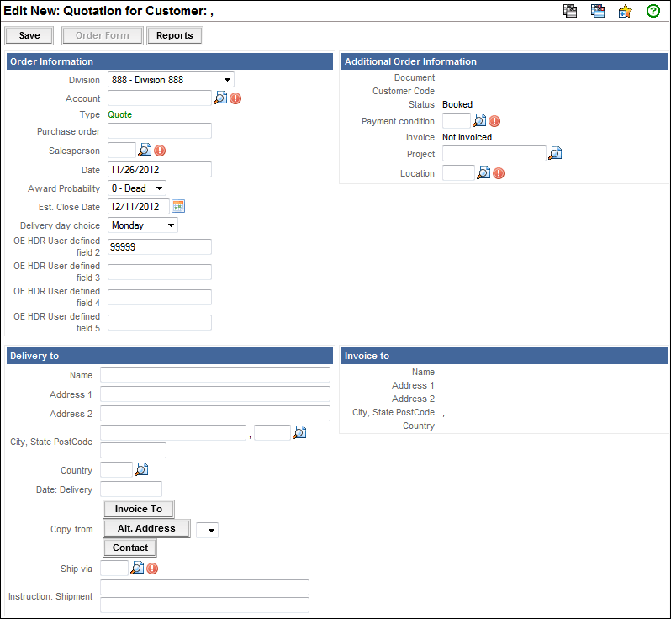671x619 pixels.
Task: Expand the Delivery day choice dropdown
Action: (x=143, y=225)
